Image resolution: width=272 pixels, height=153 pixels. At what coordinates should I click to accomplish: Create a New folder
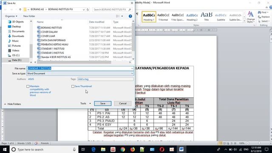[x=29, y=16]
